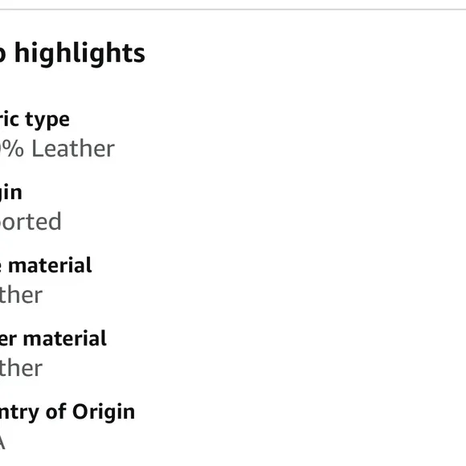Select the word 'Leather' in fabric type value
The width and height of the screenshot is (466, 466).
73,149
